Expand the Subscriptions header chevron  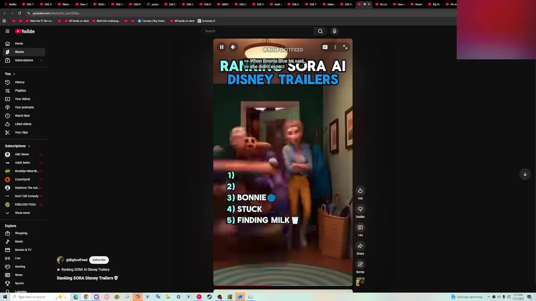tap(29, 146)
